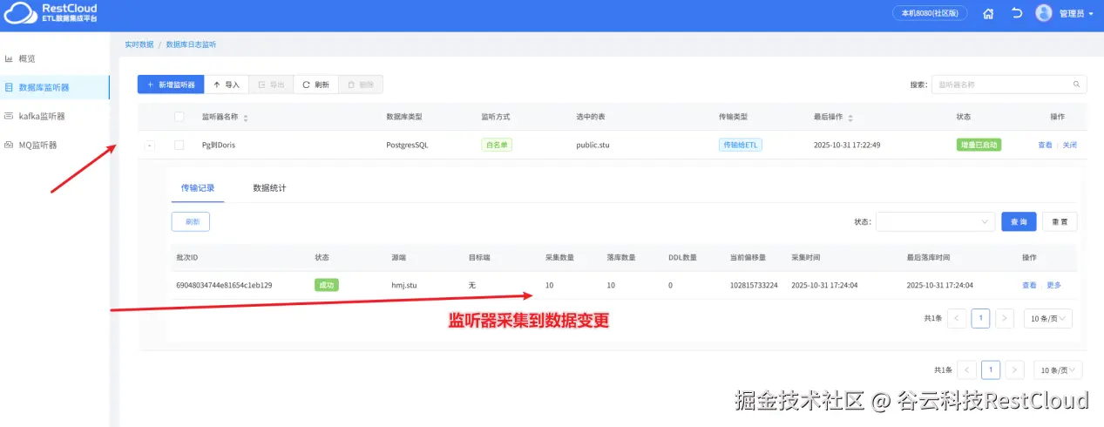This screenshot has width=1104, height=427.
Task: Click source value hmj.stu
Action: tap(404, 285)
